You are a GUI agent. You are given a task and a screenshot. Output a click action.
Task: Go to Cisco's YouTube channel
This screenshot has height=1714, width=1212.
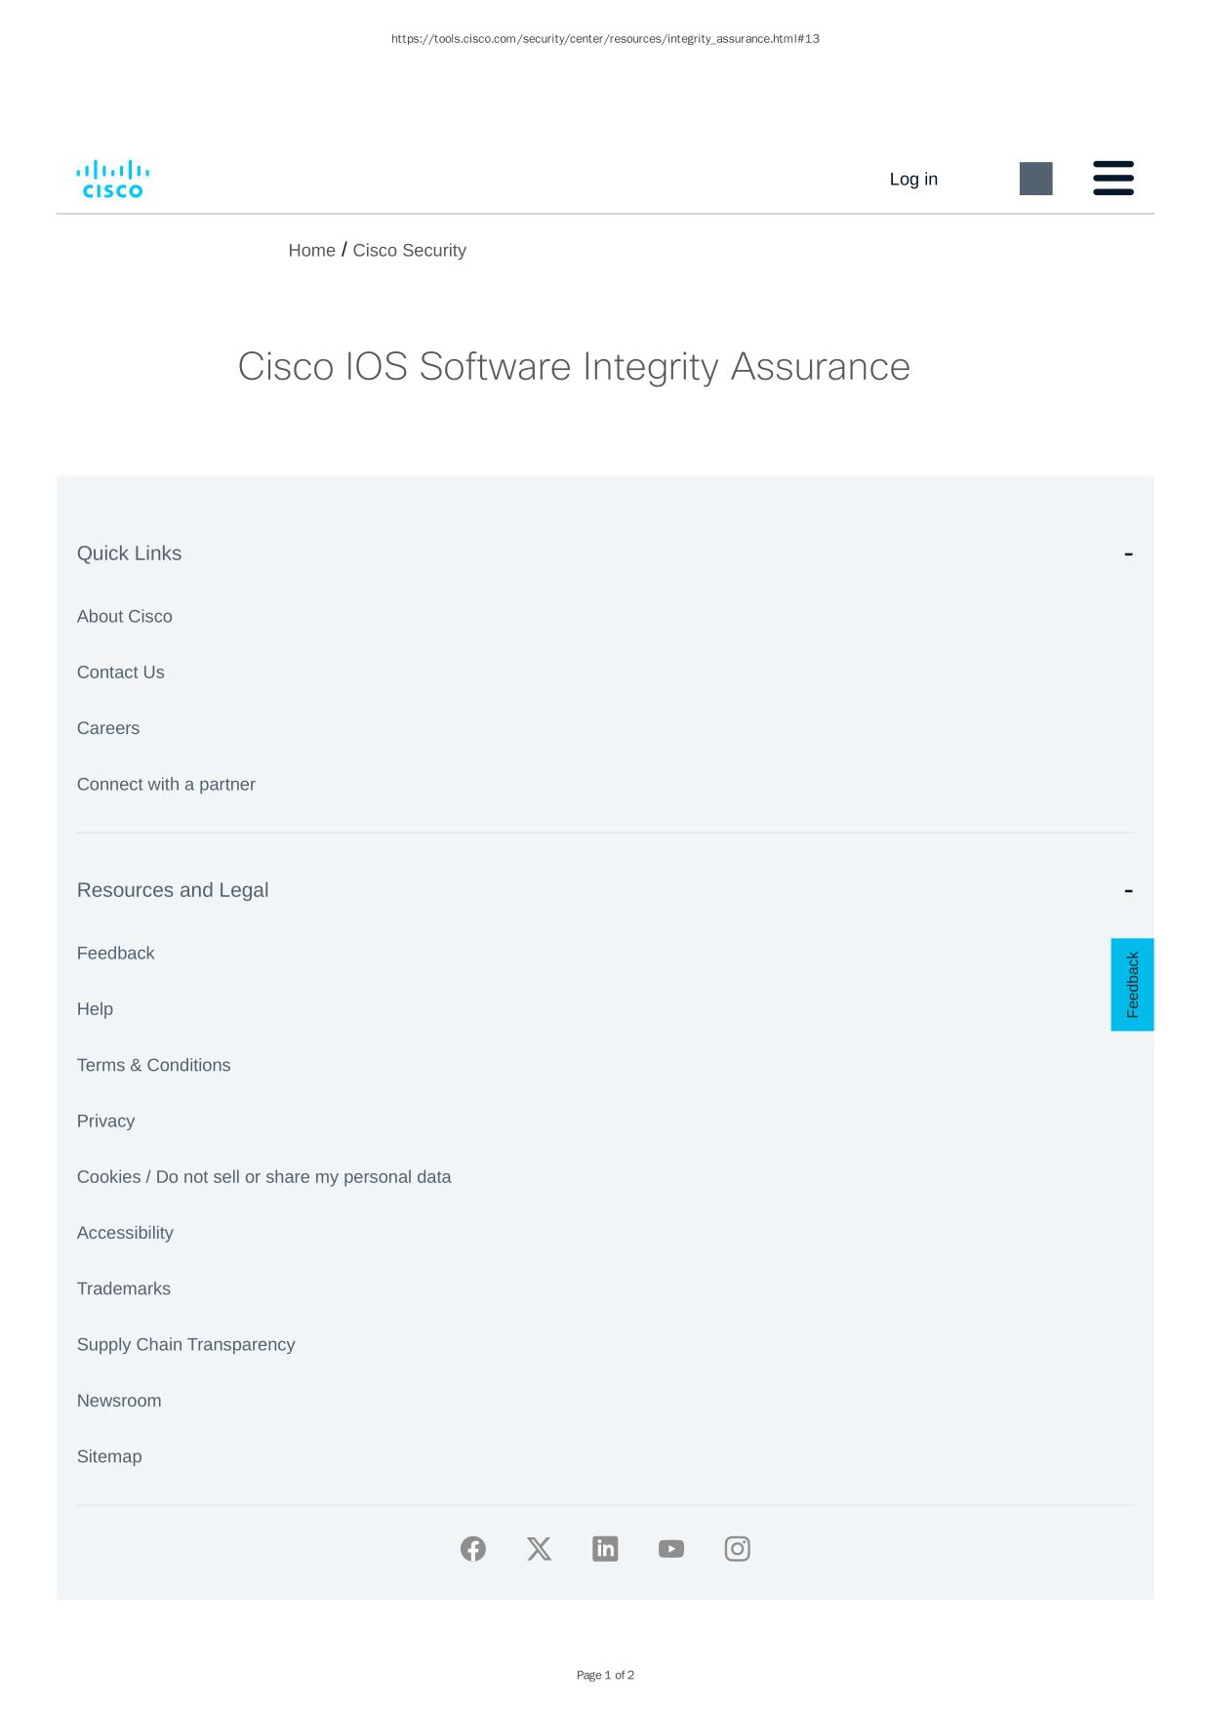pyautogui.click(x=671, y=1549)
